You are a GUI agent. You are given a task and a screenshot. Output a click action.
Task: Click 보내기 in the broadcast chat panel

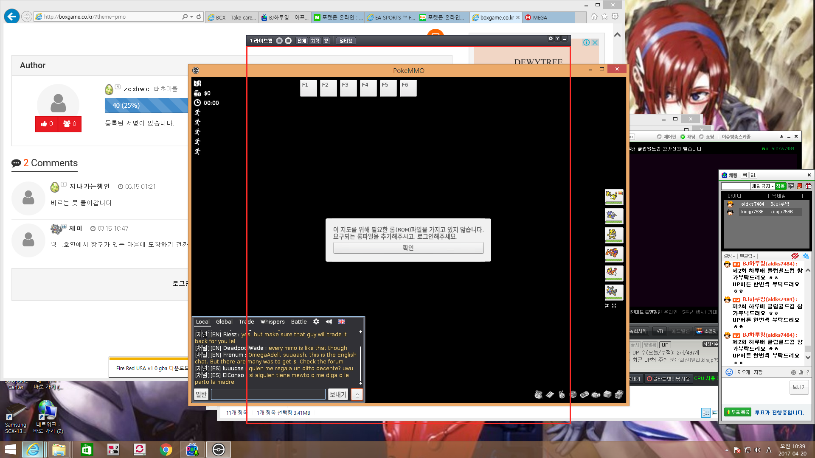tap(799, 387)
